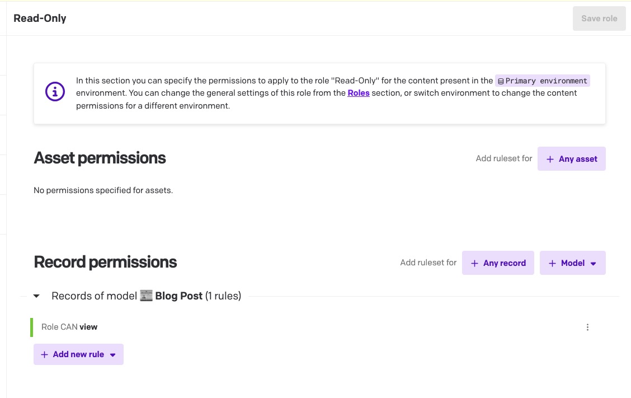Add ruleset for Any record
This screenshot has width=631, height=398.
pos(498,263)
